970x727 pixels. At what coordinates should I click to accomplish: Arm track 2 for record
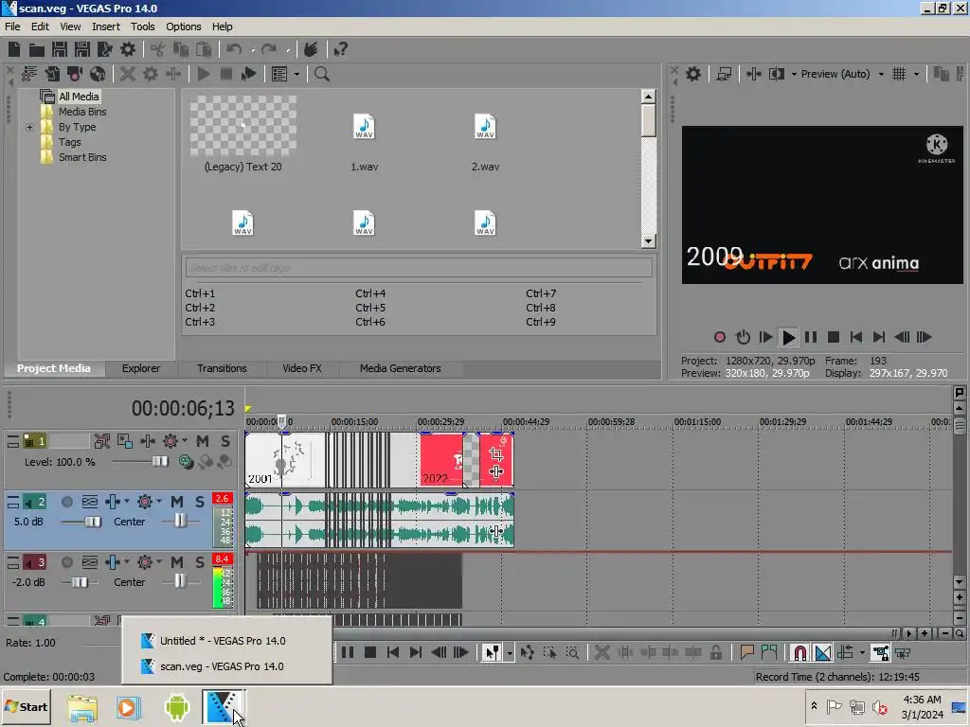(x=67, y=502)
